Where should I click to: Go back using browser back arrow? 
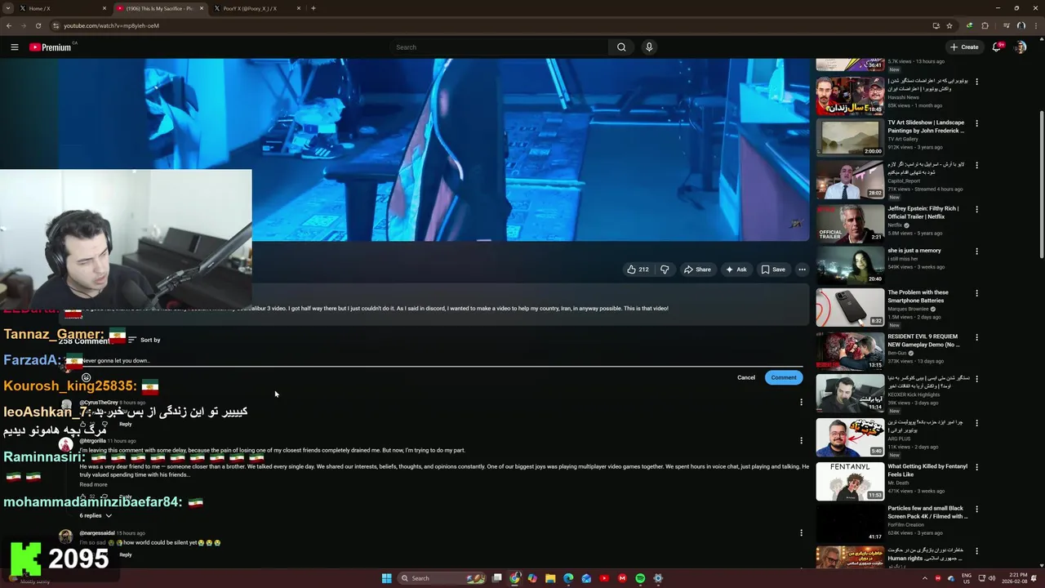[9, 25]
